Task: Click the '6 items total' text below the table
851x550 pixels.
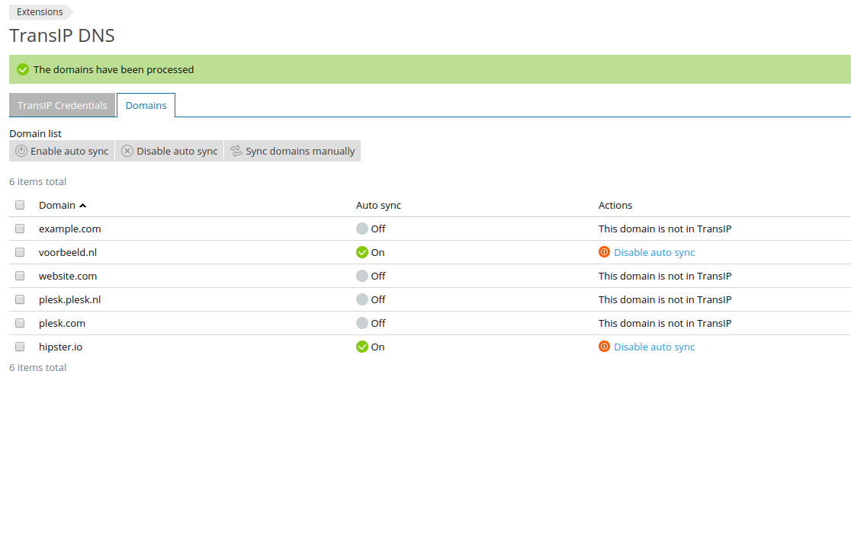Action: click(x=38, y=367)
